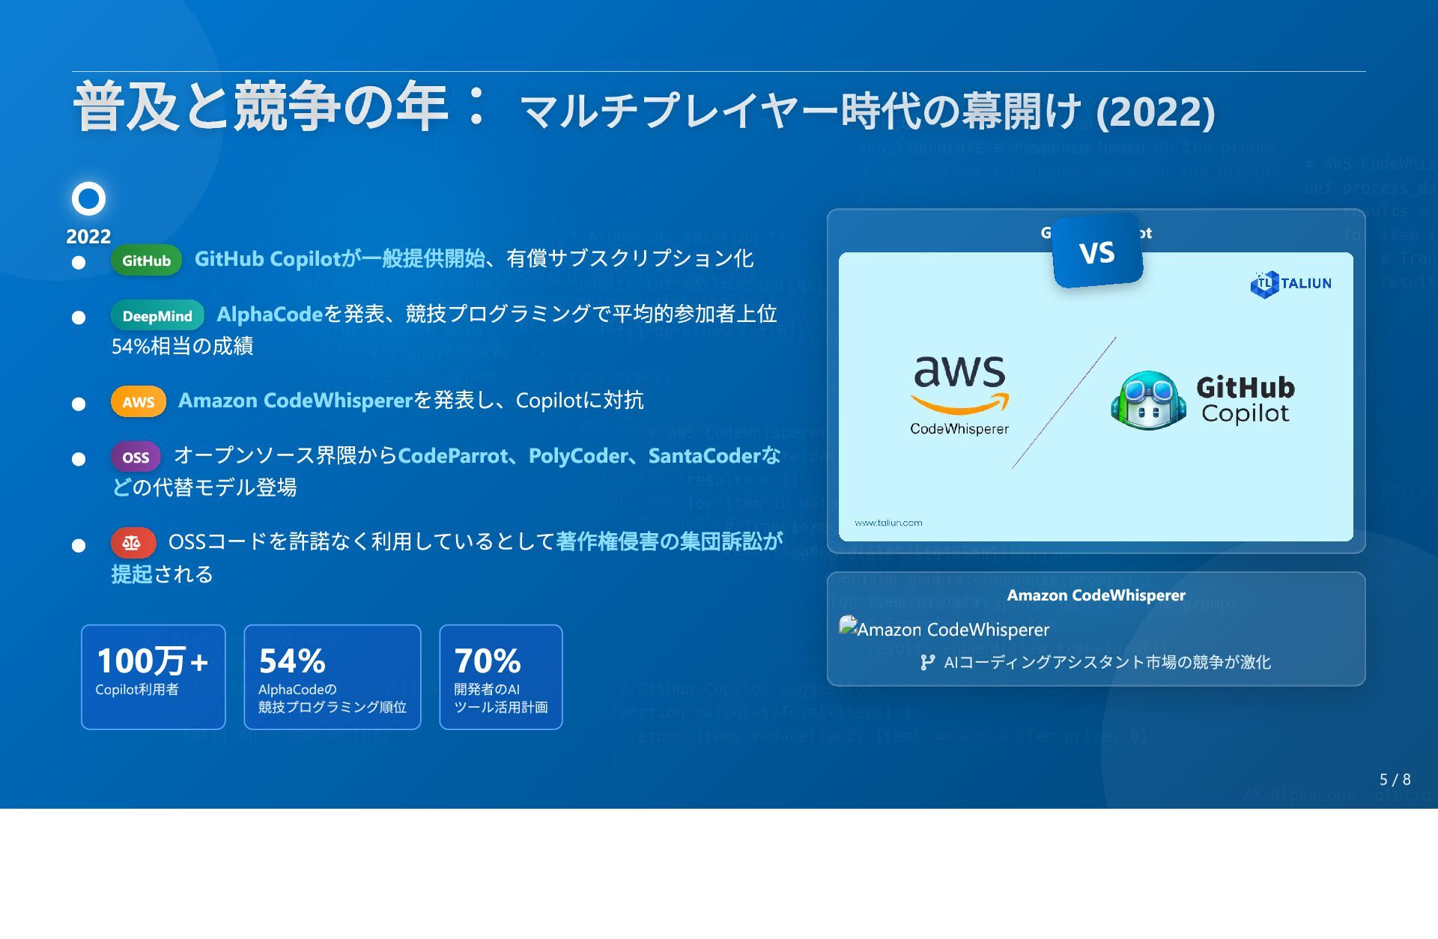The width and height of the screenshot is (1438, 939).
Task: Click the 2022 year label
Action: [x=88, y=237]
